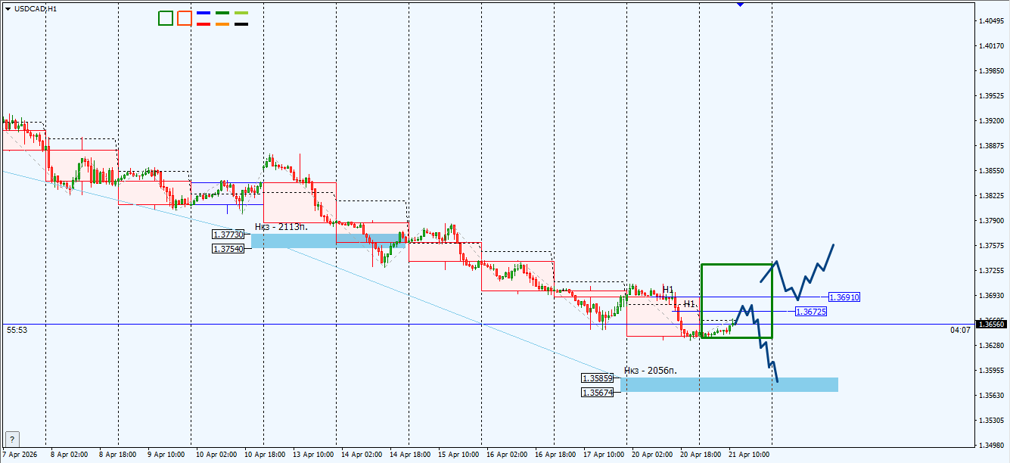Viewport: 1010px width, 463px height.
Task: Click the 55:53 timer text
Action: coord(16,330)
